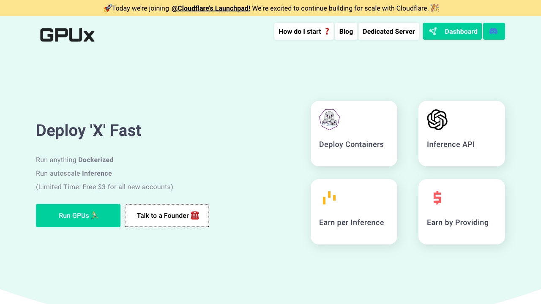Open the How do I start menu item
This screenshot has width=541, height=304.
coord(304,31)
